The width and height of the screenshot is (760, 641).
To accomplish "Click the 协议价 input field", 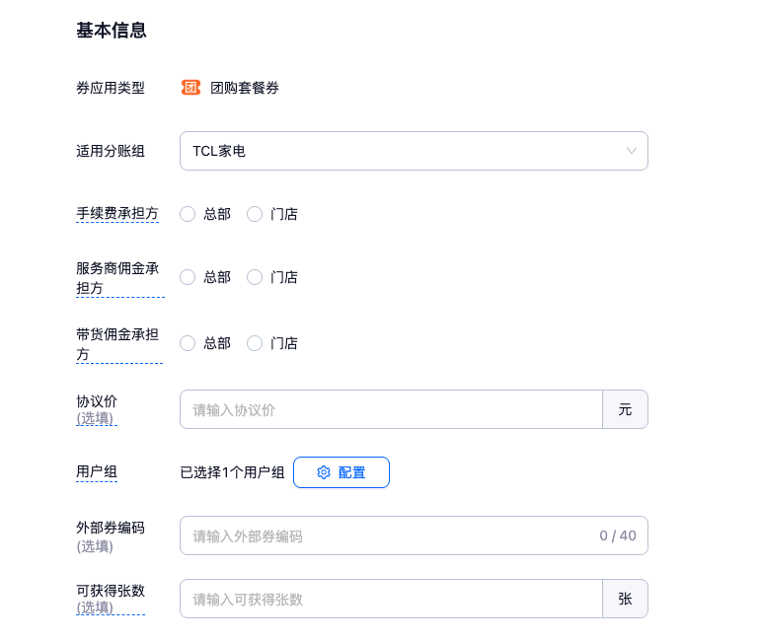I will click(391, 409).
